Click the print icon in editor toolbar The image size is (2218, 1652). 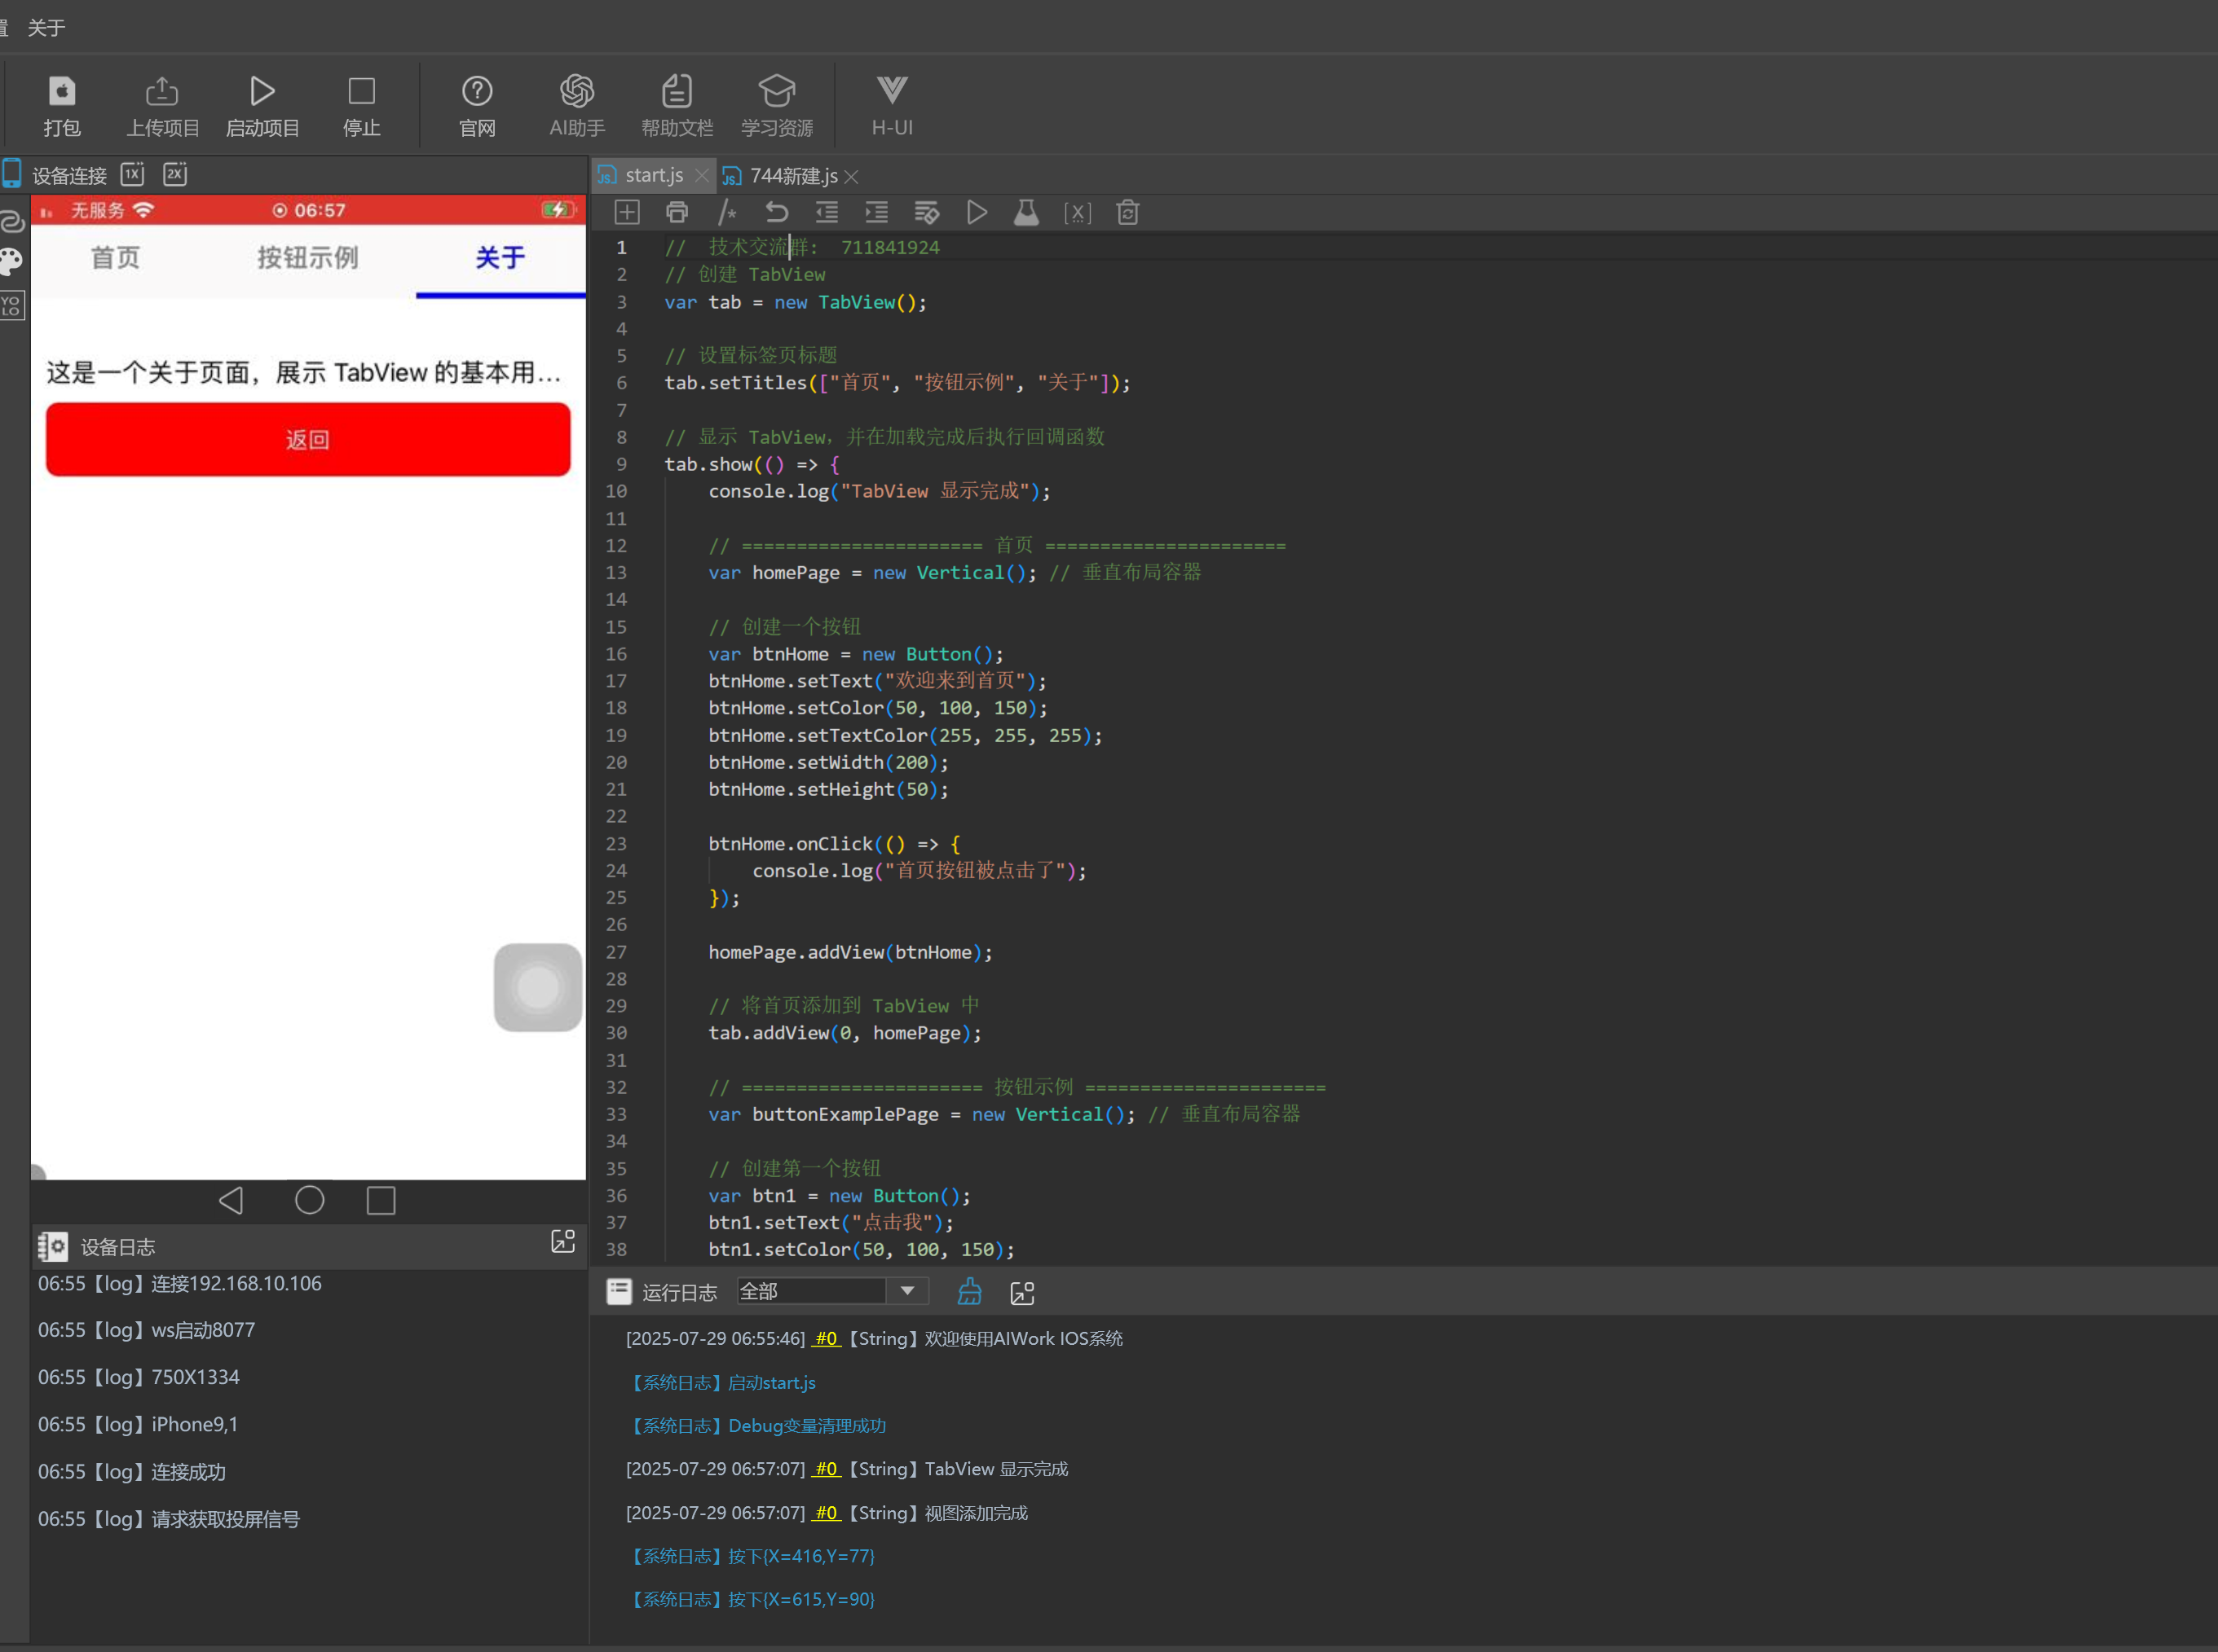pyautogui.click(x=677, y=212)
